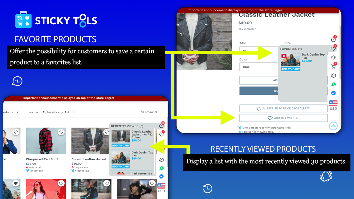This screenshot has height=199, width=354.
Task: Toggle heart on blue suit man product card
Action: pos(16,132)
